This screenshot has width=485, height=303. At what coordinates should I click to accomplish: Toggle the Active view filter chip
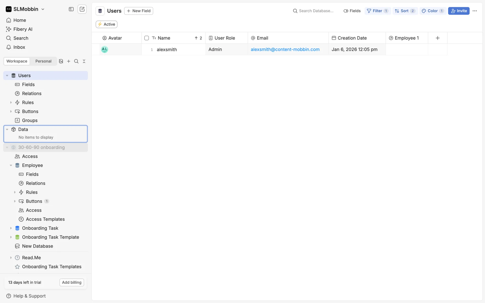[x=106, y=24]
